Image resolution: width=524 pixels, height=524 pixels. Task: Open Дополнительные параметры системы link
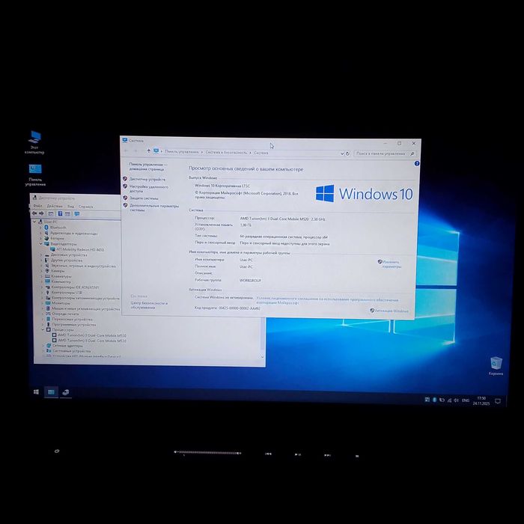154,208
